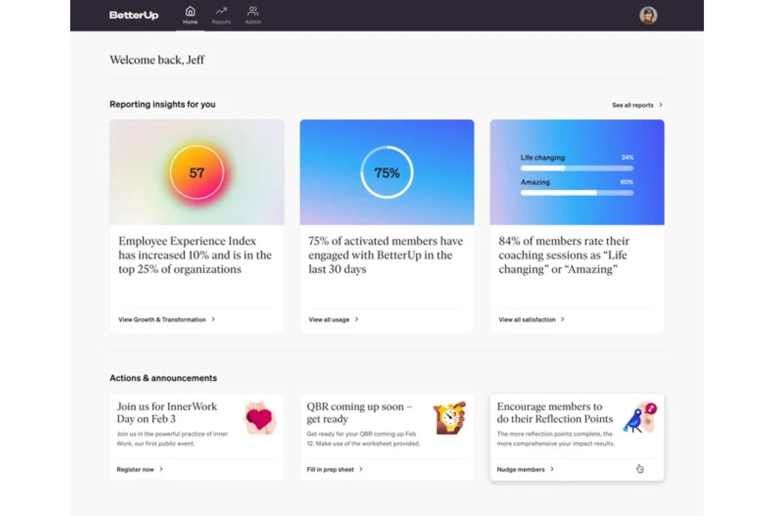
Task: Open View all satisfaction link
Action: point(527,319)
